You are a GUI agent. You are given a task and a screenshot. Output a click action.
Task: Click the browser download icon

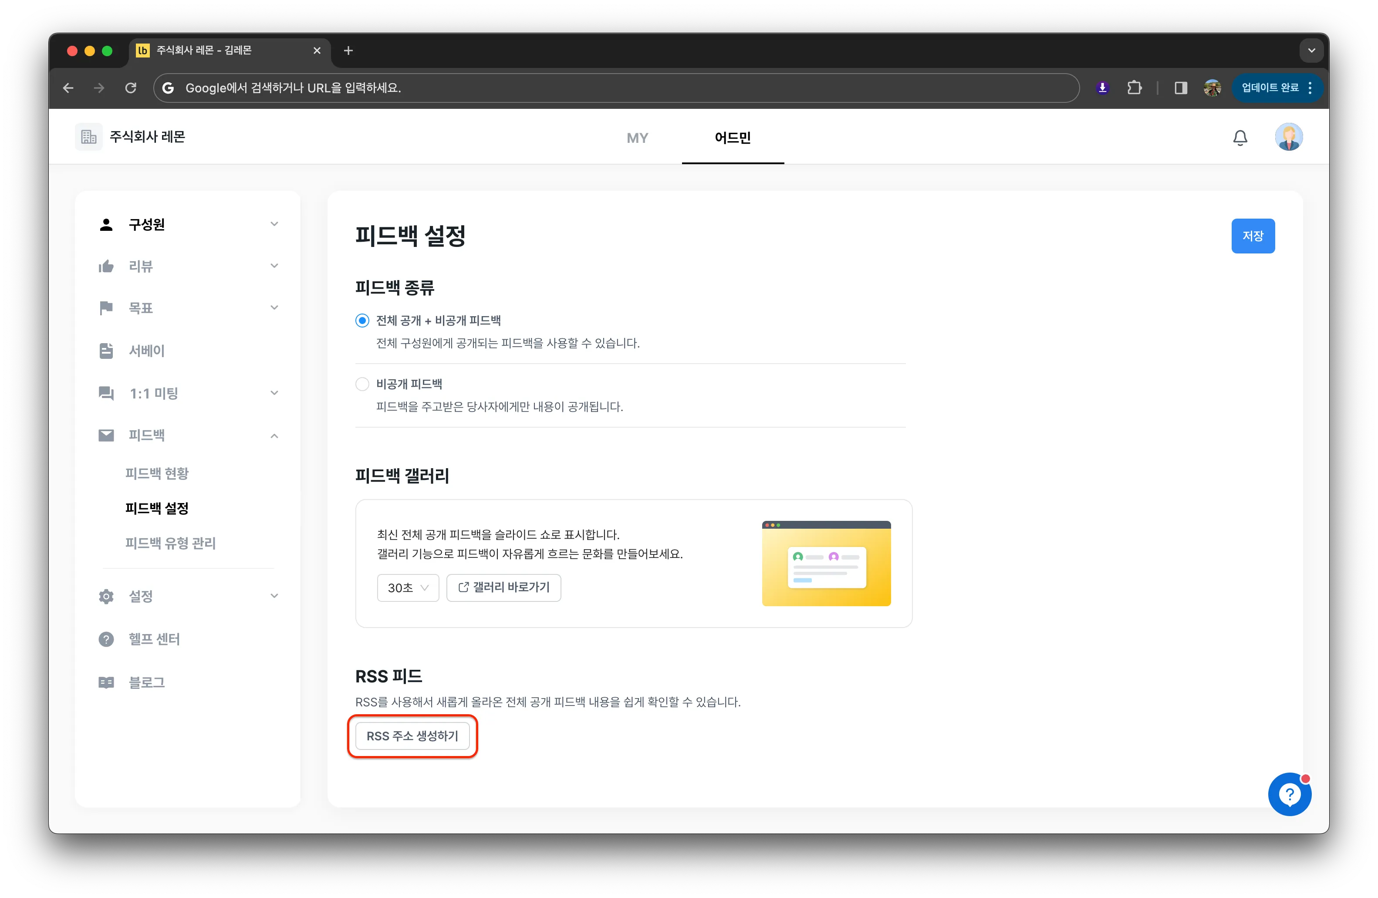click(x=1102, y=88)
